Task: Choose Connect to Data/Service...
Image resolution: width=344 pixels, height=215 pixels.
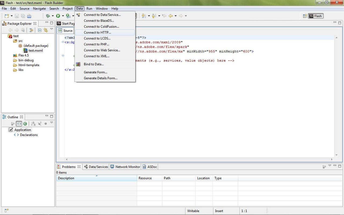Action: 105,15
